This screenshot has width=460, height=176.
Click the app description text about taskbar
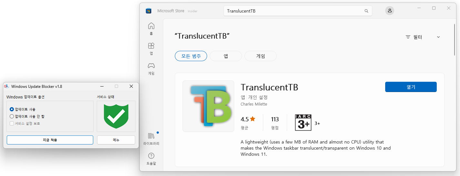pyautogui.click(x=315, y=148)
